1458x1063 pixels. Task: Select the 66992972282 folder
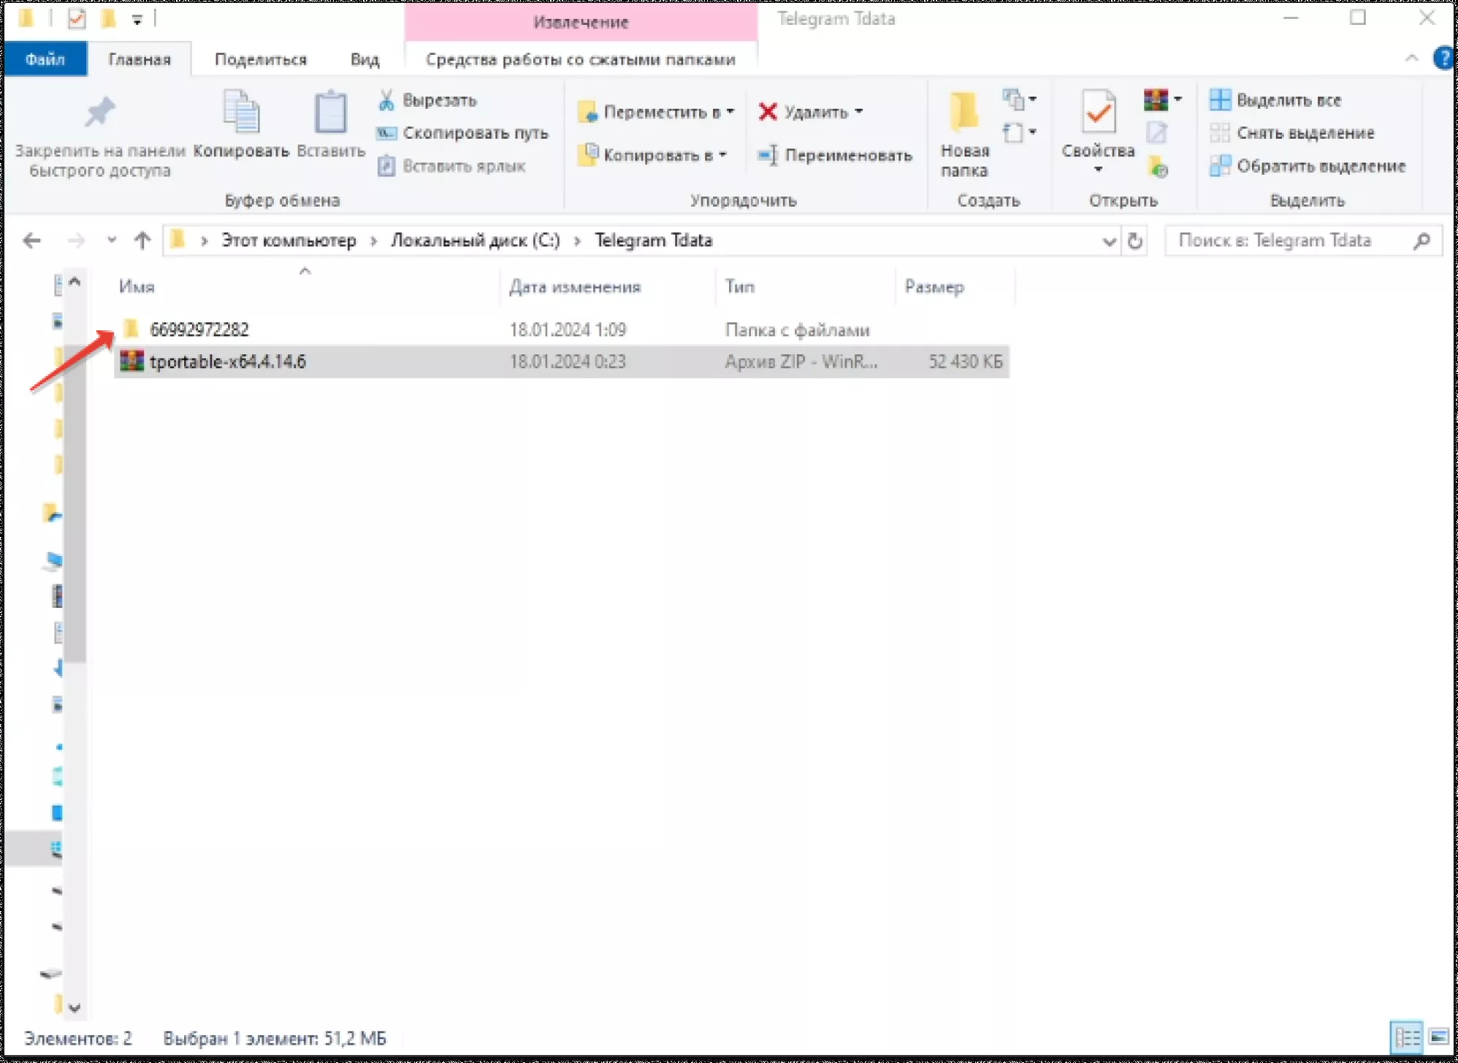click(561, 329)
